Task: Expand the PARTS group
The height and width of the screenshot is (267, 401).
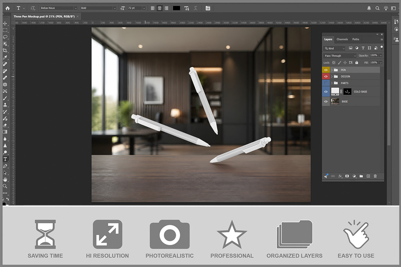Action: 332,83
